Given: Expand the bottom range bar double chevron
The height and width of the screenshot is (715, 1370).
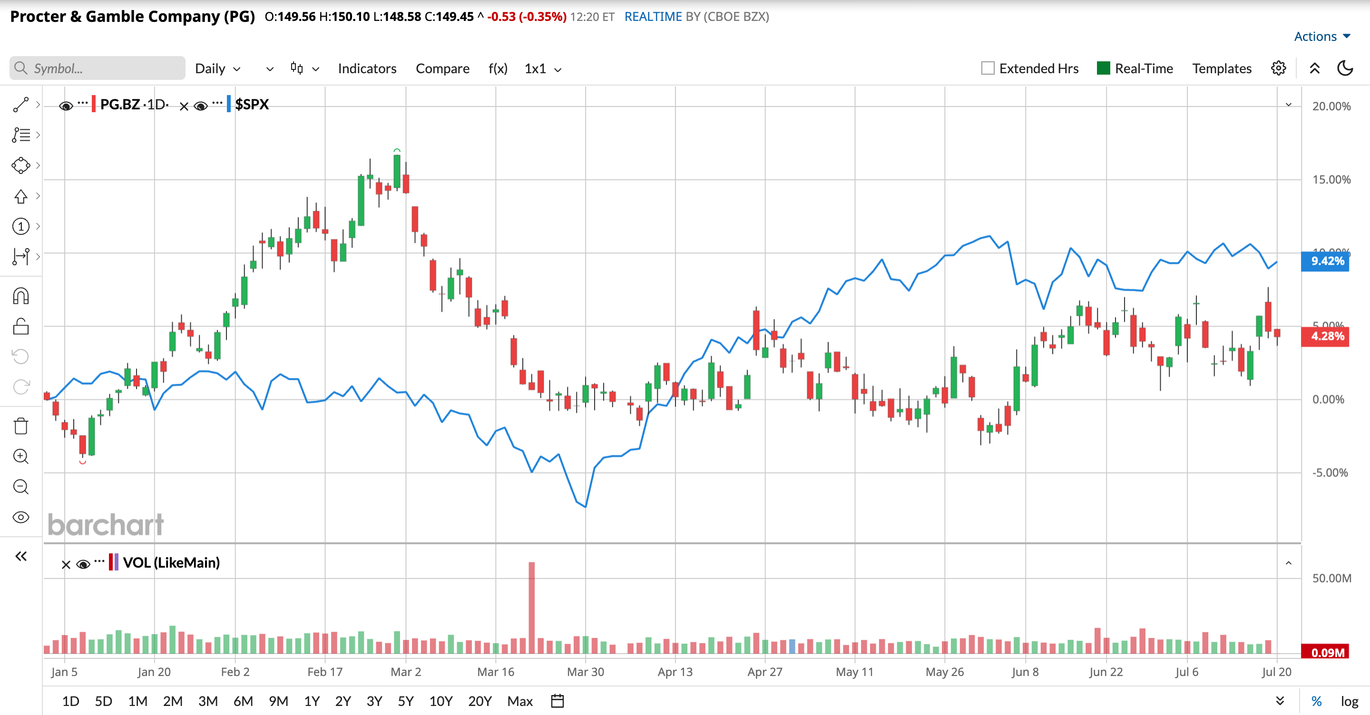Looking at the screenshot, I should click(x=1280, y=701).
